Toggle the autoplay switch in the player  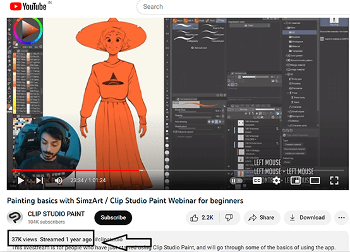tap(236, 181)
